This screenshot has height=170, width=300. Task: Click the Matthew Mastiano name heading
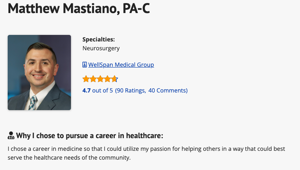[x=64, y=8]
